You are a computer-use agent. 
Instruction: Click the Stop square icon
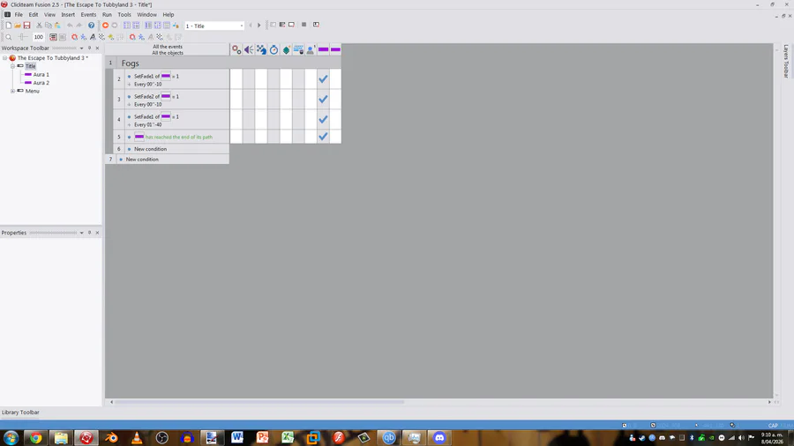(x=303, y=25)
